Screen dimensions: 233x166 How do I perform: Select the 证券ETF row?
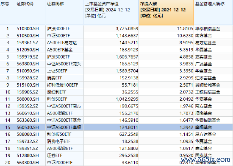(x=116, y=155)
